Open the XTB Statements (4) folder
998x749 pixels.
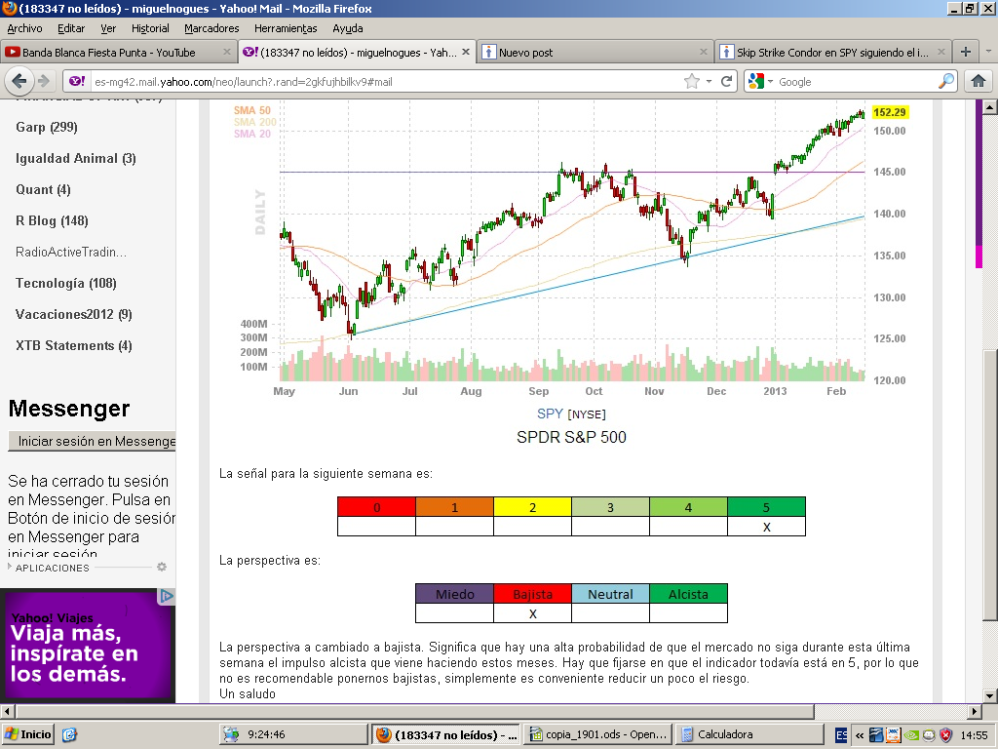tap(74, 345)
